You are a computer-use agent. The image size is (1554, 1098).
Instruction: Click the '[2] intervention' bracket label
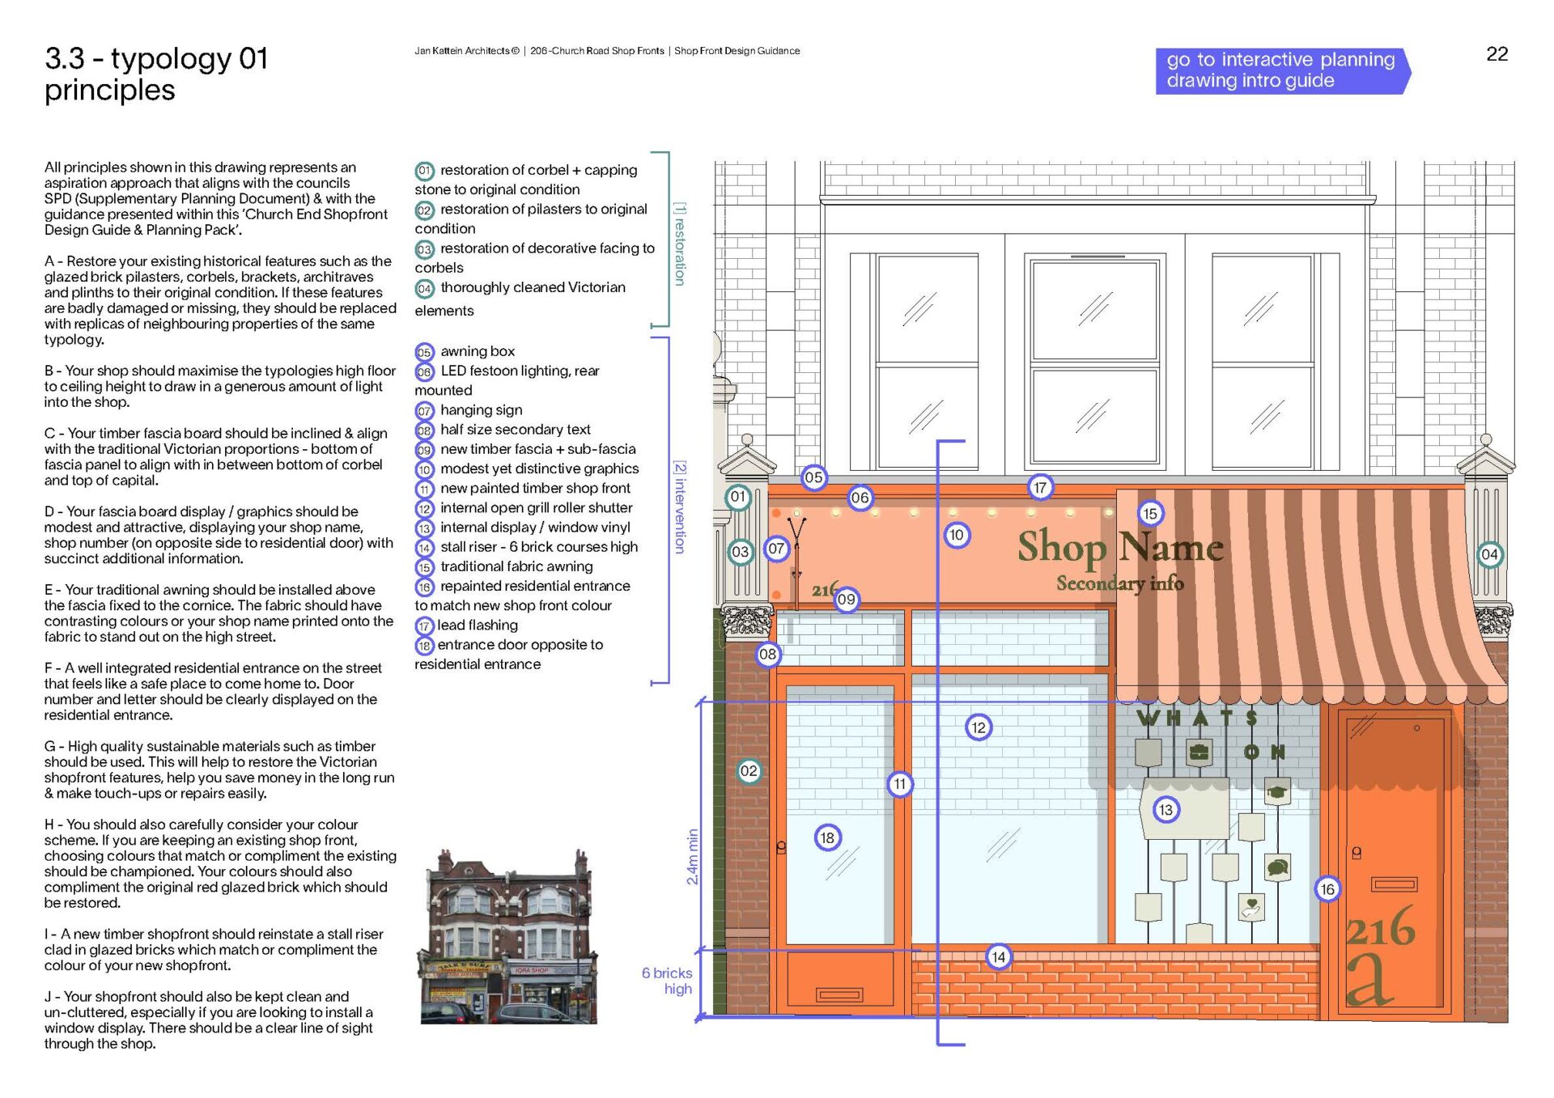680,507
